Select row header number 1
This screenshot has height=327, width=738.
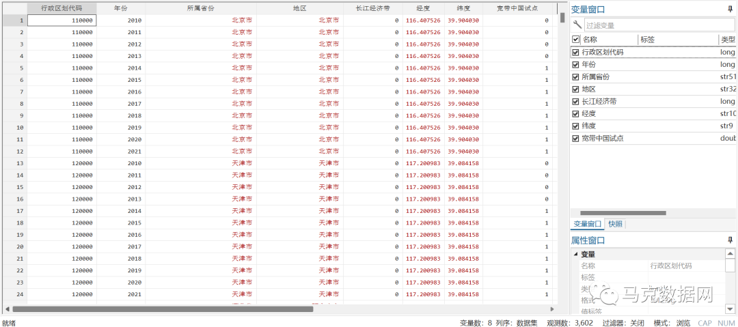pyautogui.click(x=15, y=20)
